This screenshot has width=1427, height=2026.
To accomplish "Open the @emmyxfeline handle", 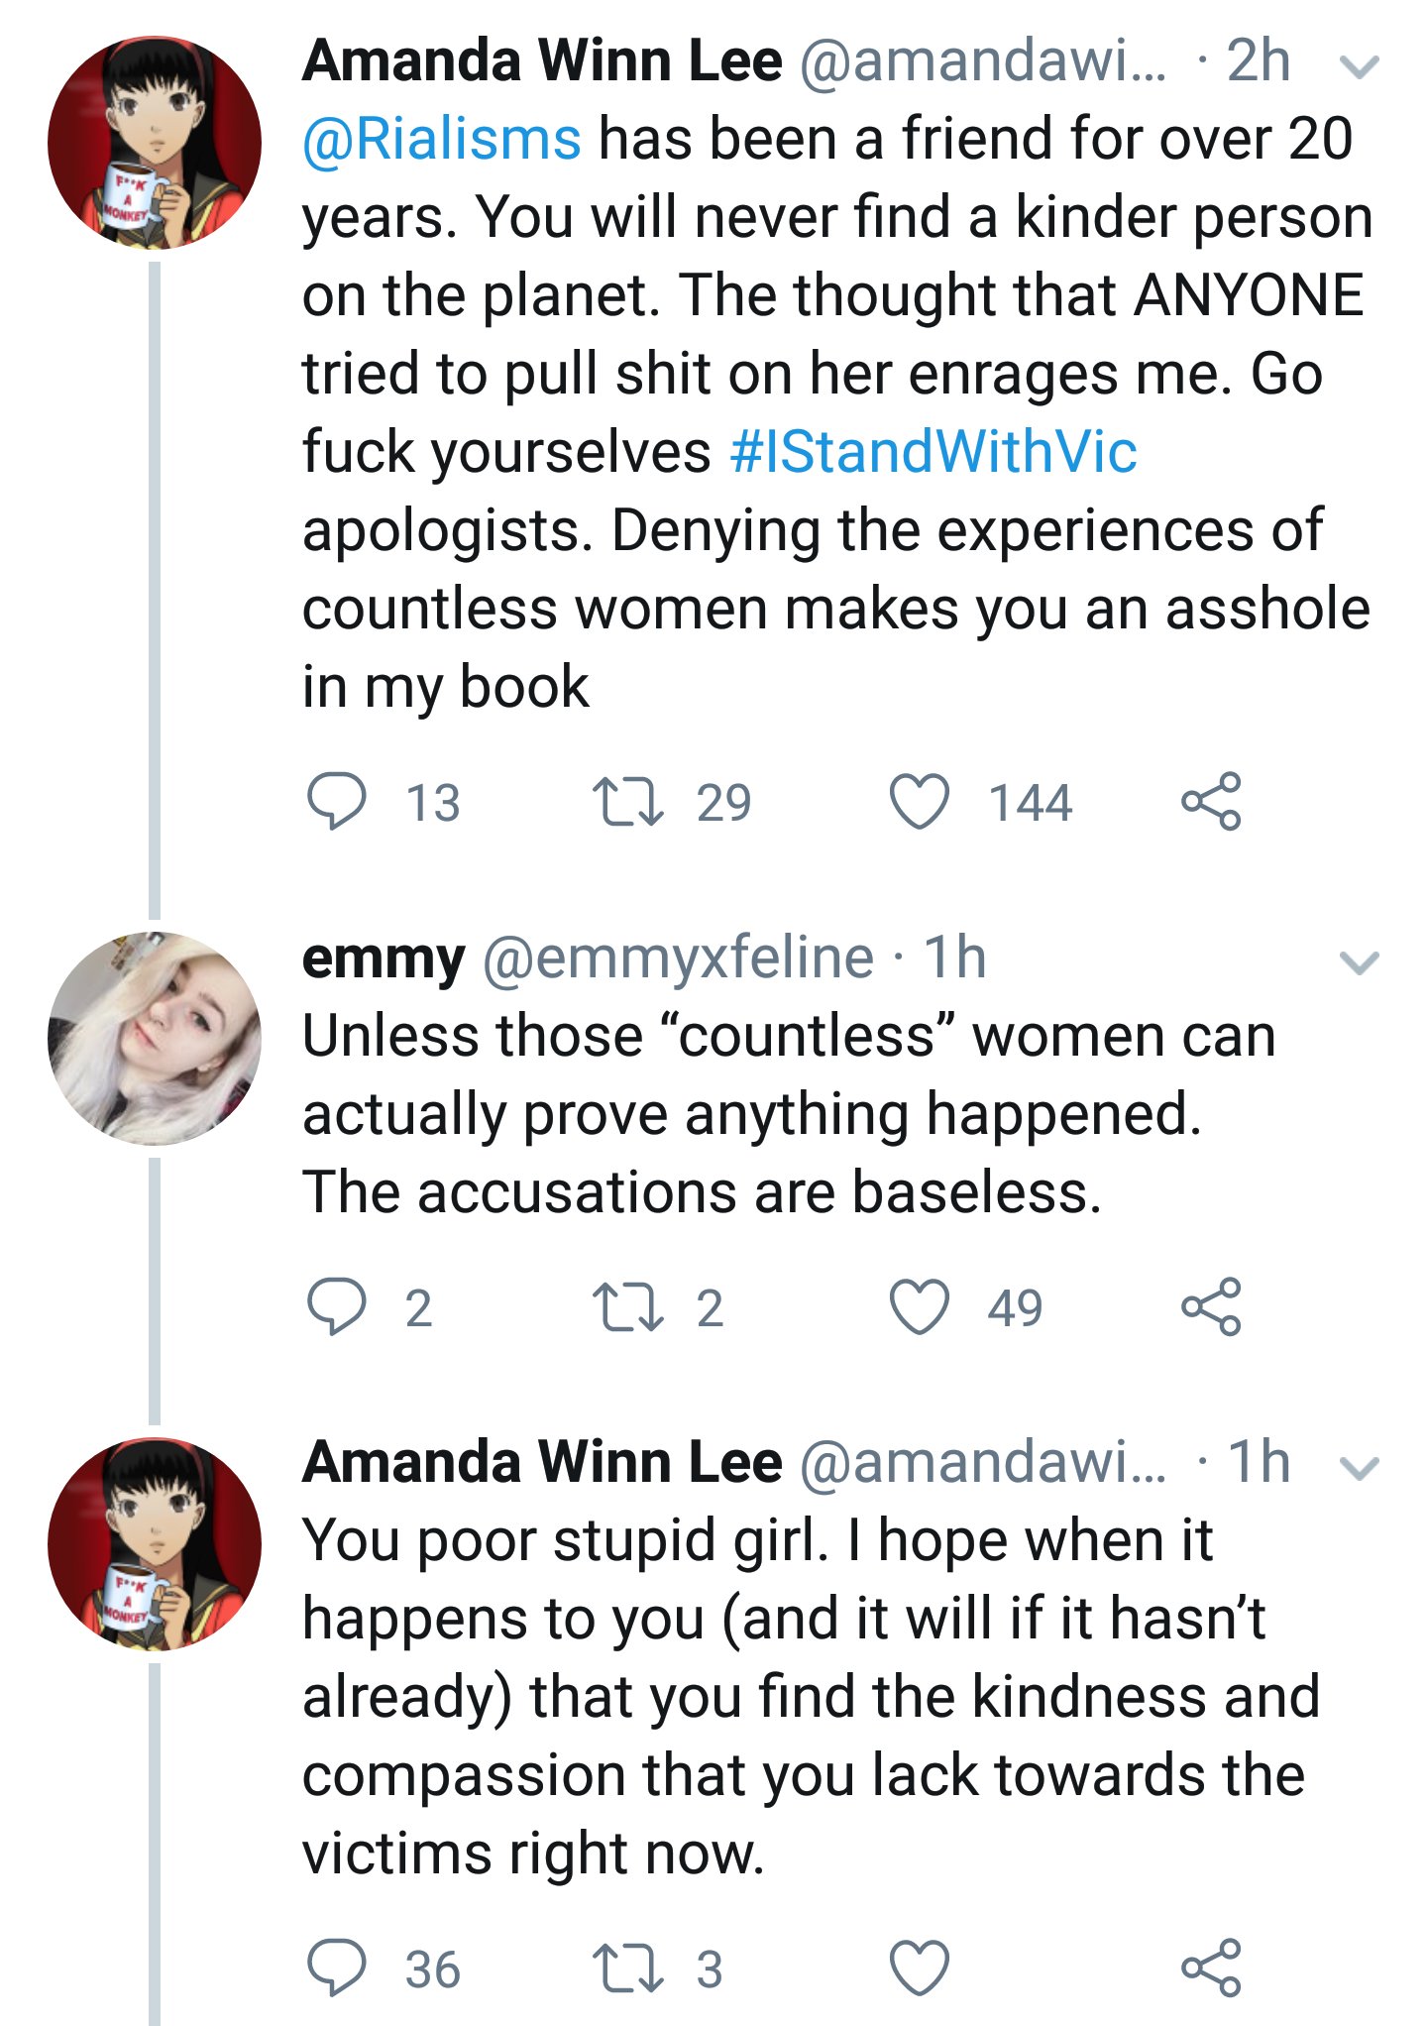I will pyautogui.click(x=678, y=957).
